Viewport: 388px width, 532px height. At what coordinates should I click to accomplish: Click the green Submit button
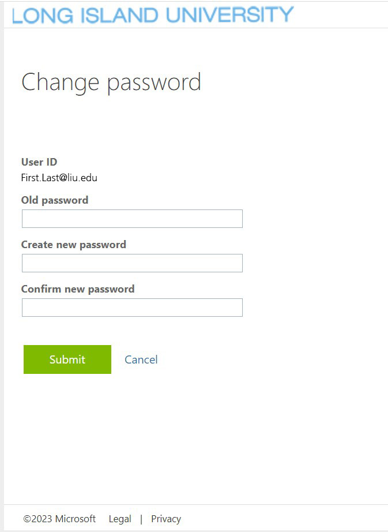[67, 359]
